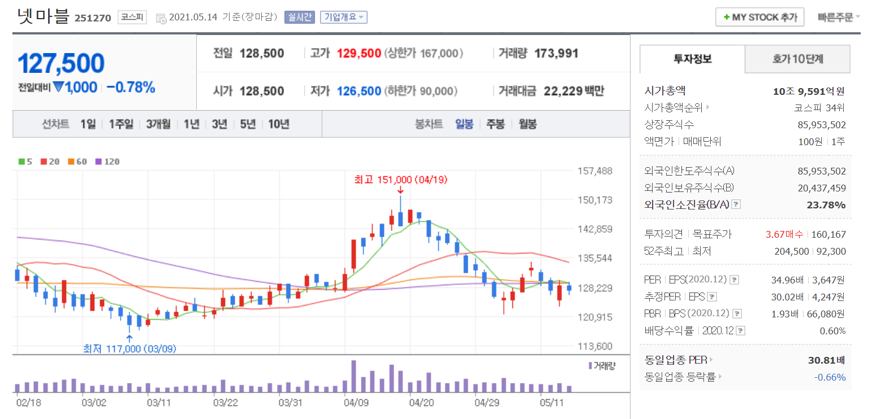Click the 투자의견 value 3.67매수
The height and width of the screenshot is (419, 872).
(785, 234)
